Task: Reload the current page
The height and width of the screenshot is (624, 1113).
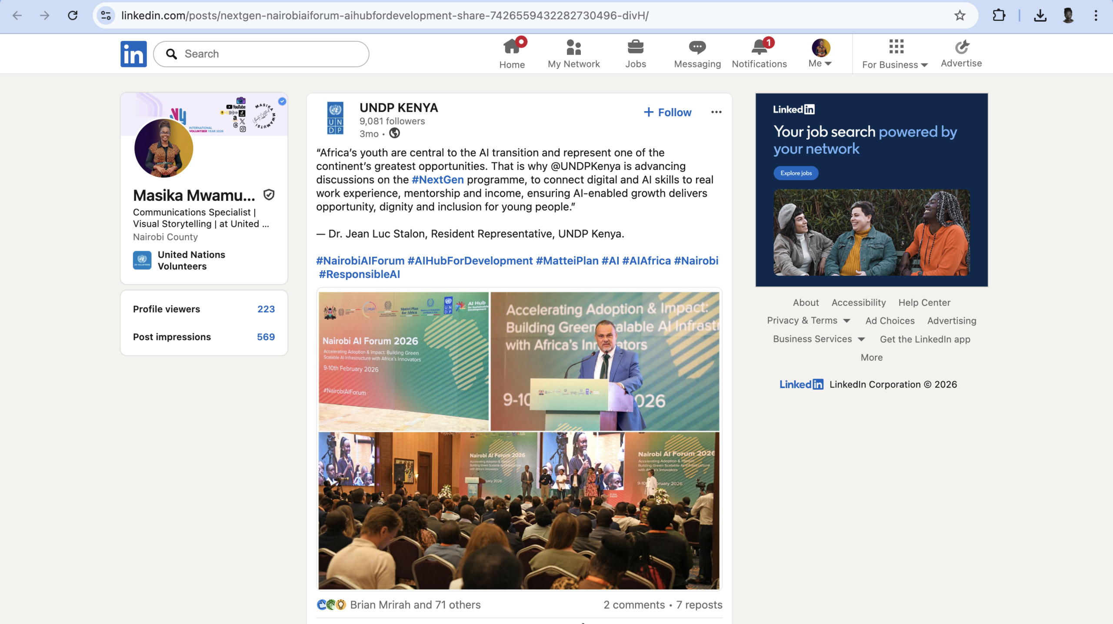Action: [x=73, y=16]
